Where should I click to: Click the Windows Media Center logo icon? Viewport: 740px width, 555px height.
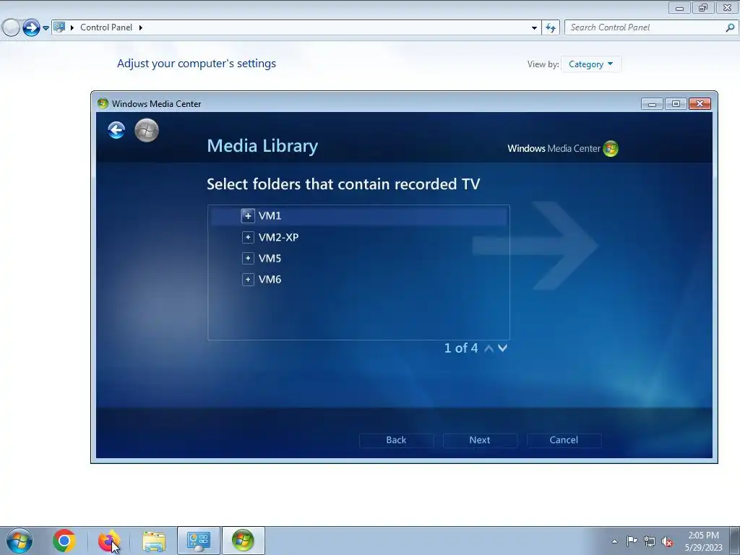(610, 148)
